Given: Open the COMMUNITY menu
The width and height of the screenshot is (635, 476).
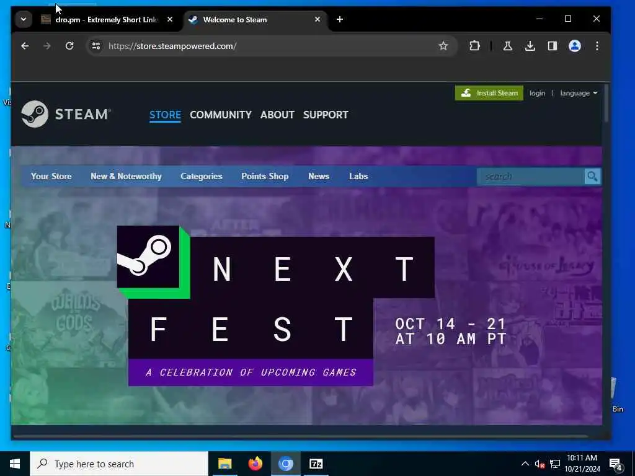Looking at the screenshot, I should (x=221, y=115).
